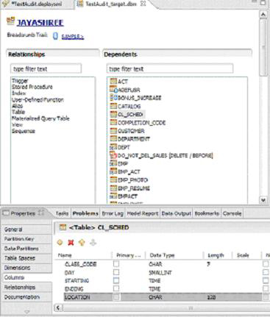Click the CATALOG table icon
This screenshot has height=317, width=270.
pos(113,106)
